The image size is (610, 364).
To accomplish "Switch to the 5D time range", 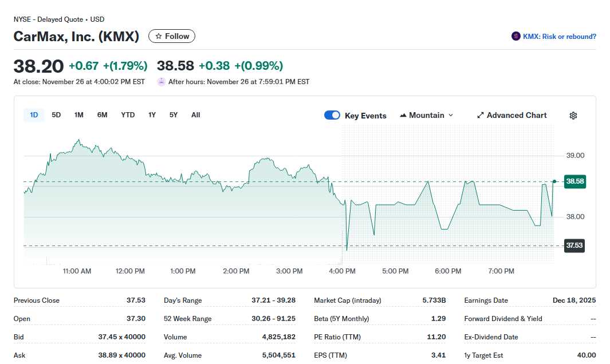I will [56, 115].
